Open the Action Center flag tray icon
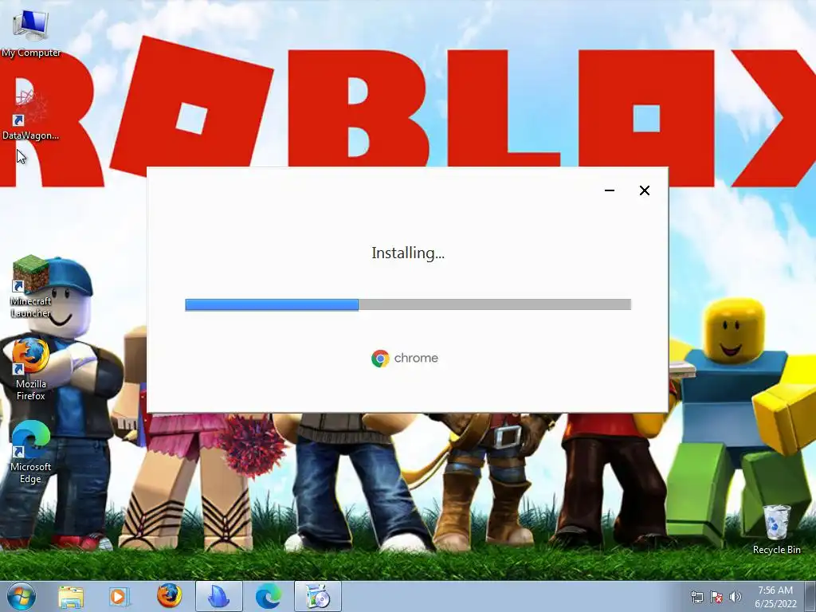Screen dimensions: 816x612 [716, 596]
